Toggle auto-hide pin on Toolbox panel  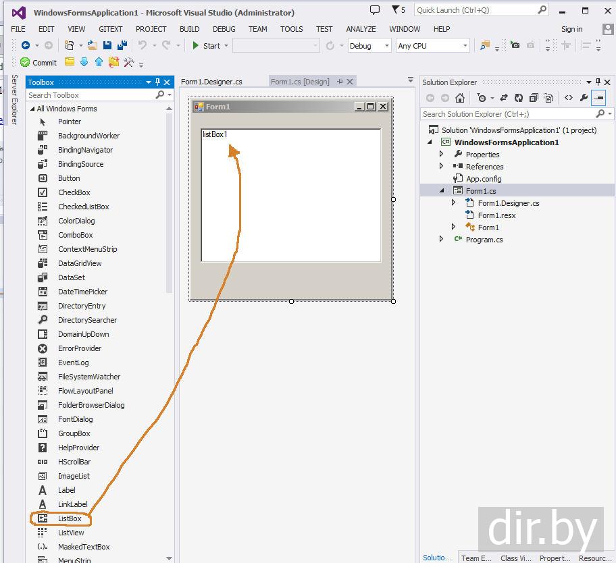pyautogui.click(x=158, y=82)
